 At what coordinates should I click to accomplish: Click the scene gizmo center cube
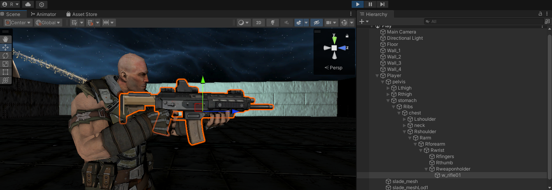click(334, 47)
